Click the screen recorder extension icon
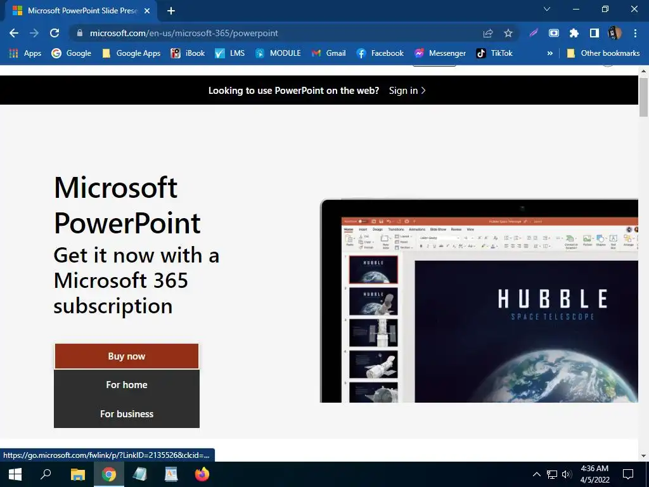The image size is (649, 487). [554, 33]
